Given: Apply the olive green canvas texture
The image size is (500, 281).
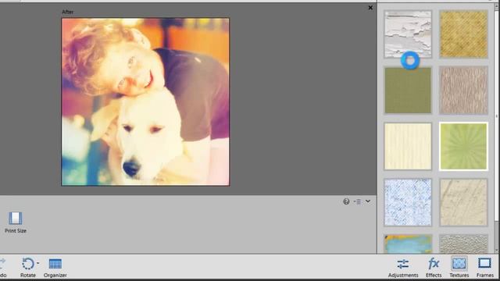Looking at the screenshot, I should click(x=408, y=91).
